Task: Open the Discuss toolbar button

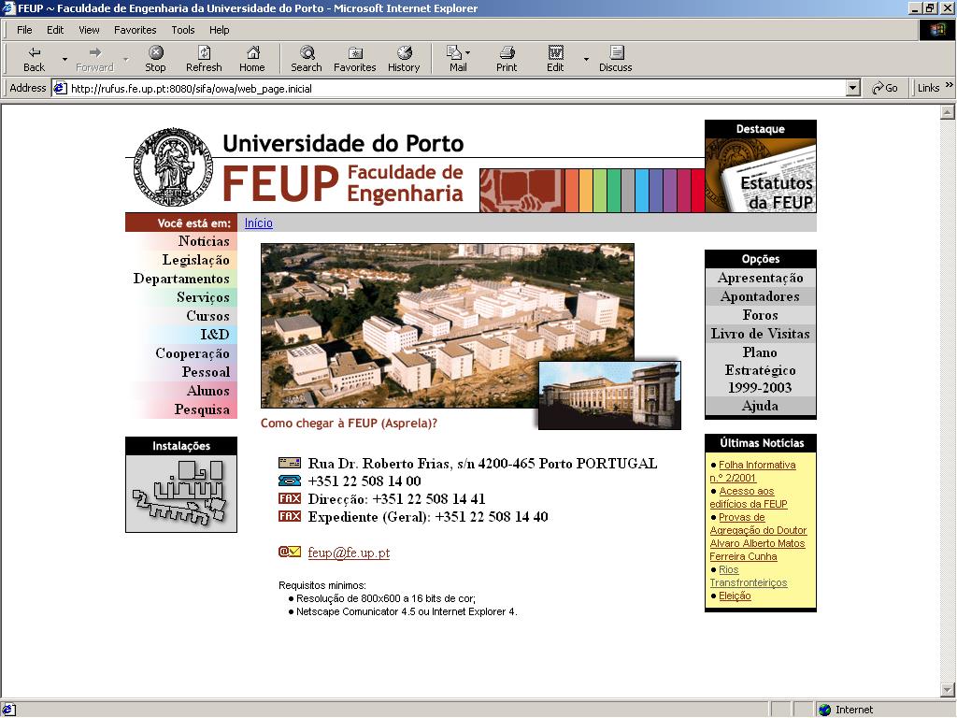Action: click(x=615, y=59)
